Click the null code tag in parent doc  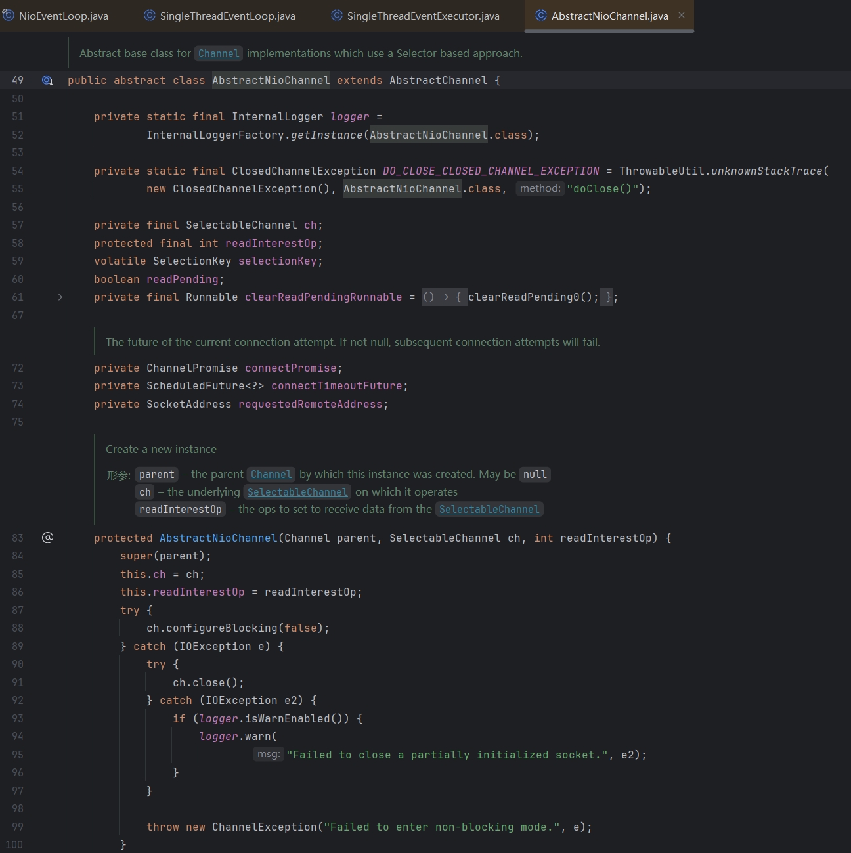tap(535, 474)
